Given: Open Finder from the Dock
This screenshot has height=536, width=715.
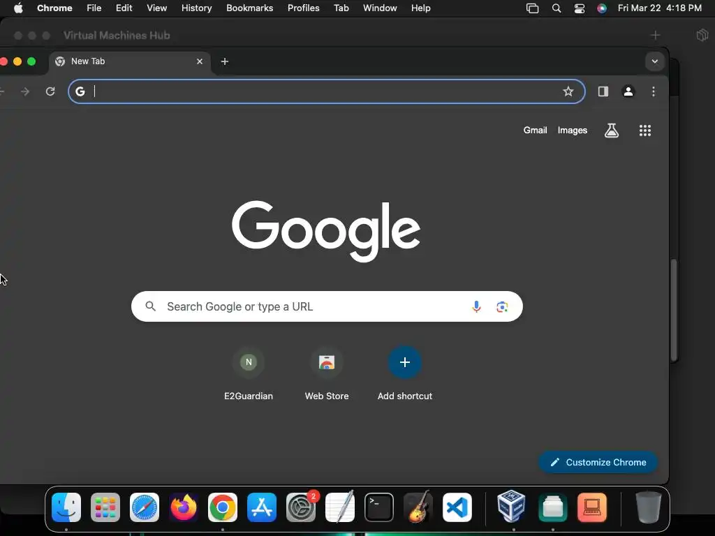Looking at the screenshot, I should (66, 507).
